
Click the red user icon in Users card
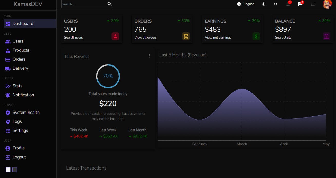point(115,36)
